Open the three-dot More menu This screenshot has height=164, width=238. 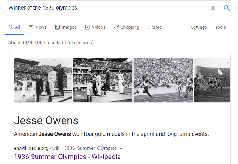[155, 27]
